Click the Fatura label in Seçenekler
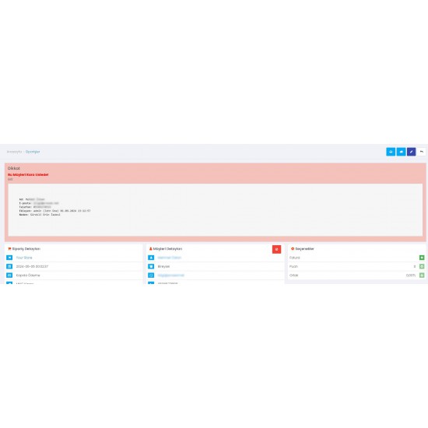 (294, 258)
